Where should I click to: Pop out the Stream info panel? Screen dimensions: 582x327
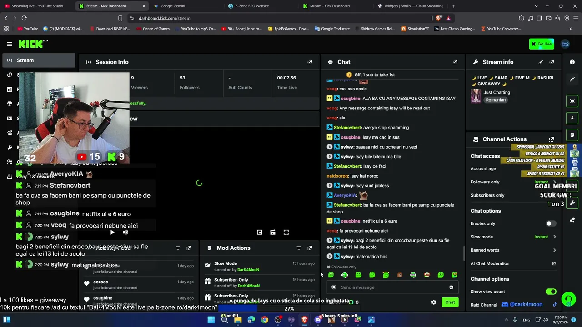(552, 62)
